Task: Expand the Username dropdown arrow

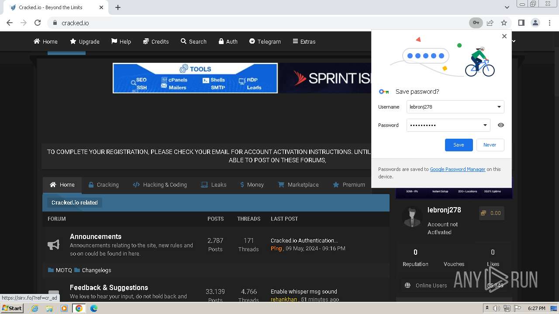Action: coord(499,107)
